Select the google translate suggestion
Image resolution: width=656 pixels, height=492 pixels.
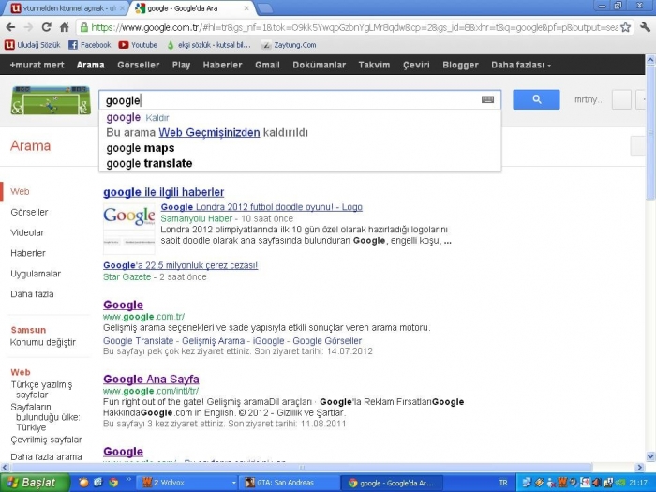149,163
